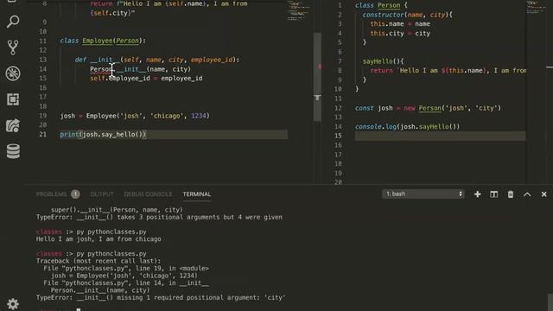Add a new terminal with plus icon
The image size is (553, 311).
[x=477, y=194]
